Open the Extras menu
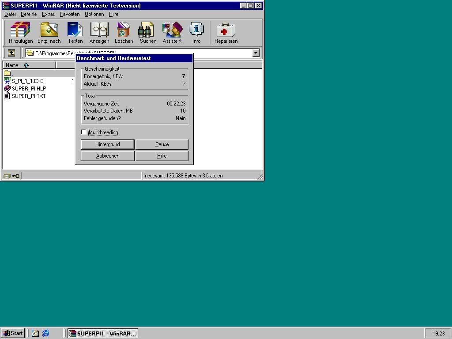 coord(48,14)
